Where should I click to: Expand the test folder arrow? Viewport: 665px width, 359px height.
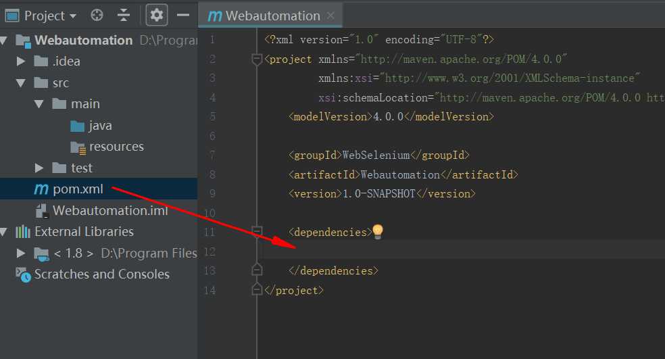39,168
